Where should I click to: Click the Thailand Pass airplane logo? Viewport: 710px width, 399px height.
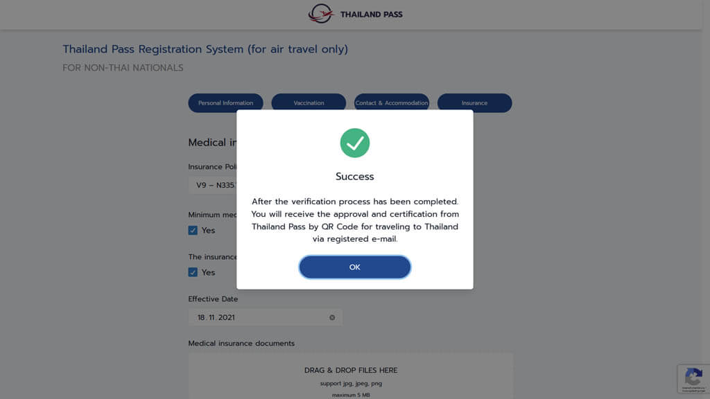321,14
